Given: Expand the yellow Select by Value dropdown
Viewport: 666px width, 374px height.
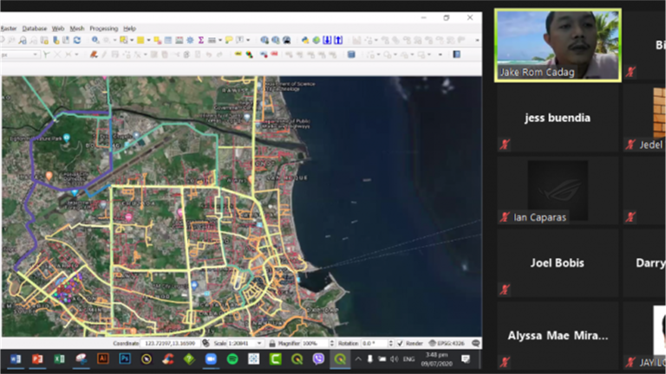Looking at the screenshot, I should coord(148,41).
